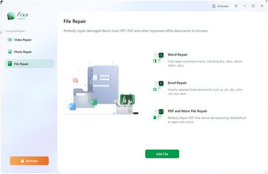Screen dimensions: 268x174
Task: Open the Photo Repair section
Action: [x=29, y=52]
